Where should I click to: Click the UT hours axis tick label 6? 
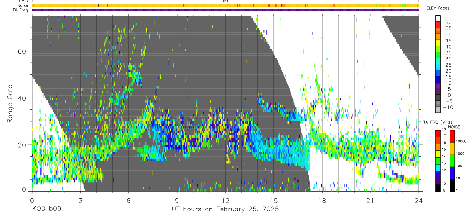tap(129, 201)
